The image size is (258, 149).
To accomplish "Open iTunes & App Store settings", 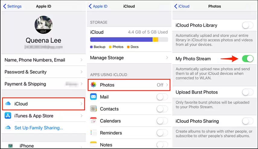I will click(x=43, y=116).
